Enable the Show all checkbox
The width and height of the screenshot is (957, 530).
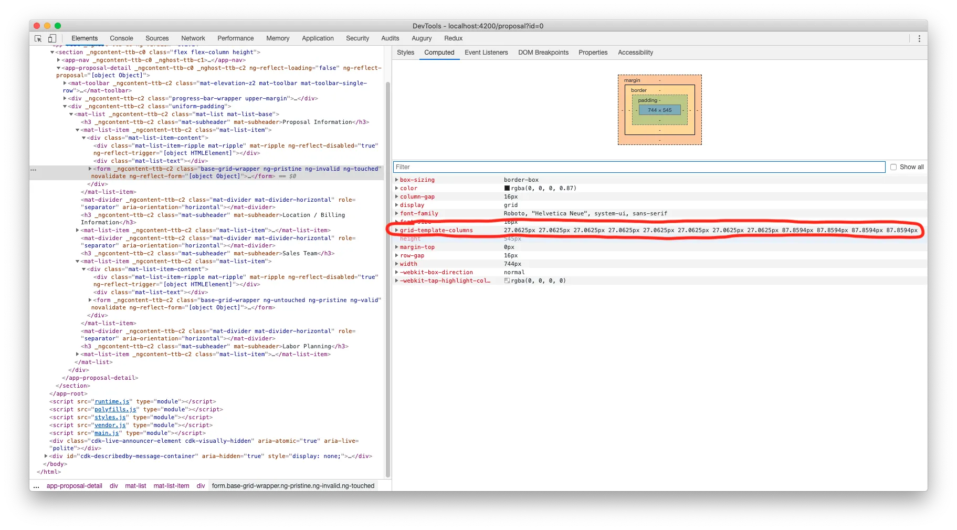point(893,167)
